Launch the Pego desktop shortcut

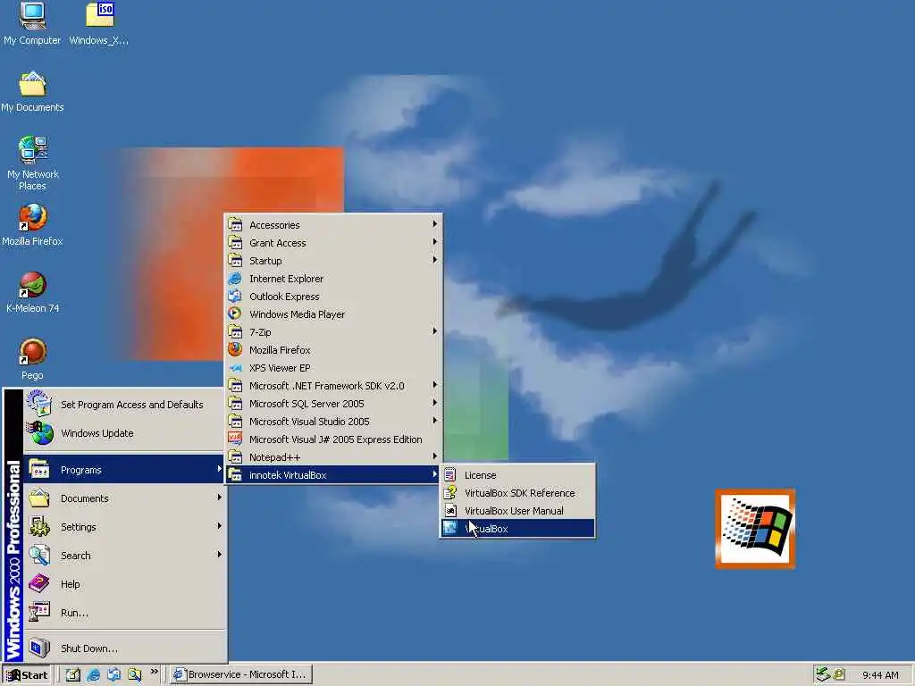click(x=32, y=359)
